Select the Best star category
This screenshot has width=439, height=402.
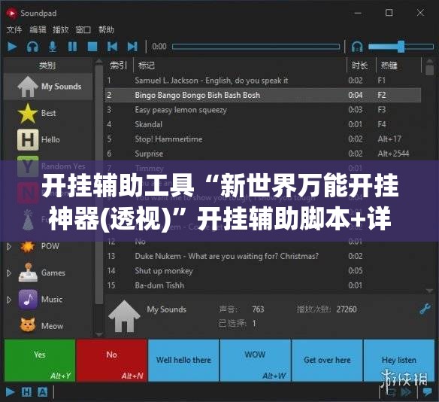pyautogui.click(x=48, y=113)
